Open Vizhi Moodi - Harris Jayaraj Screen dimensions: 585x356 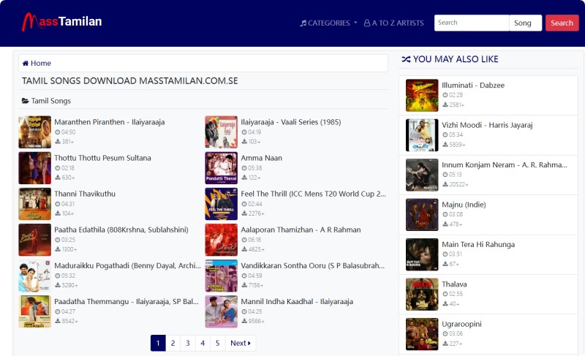coord(487,125)
